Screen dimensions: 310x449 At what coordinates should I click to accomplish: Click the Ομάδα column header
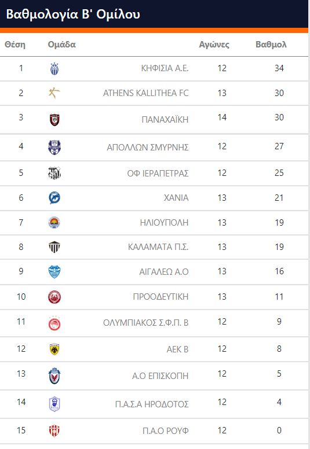[61, 45]
